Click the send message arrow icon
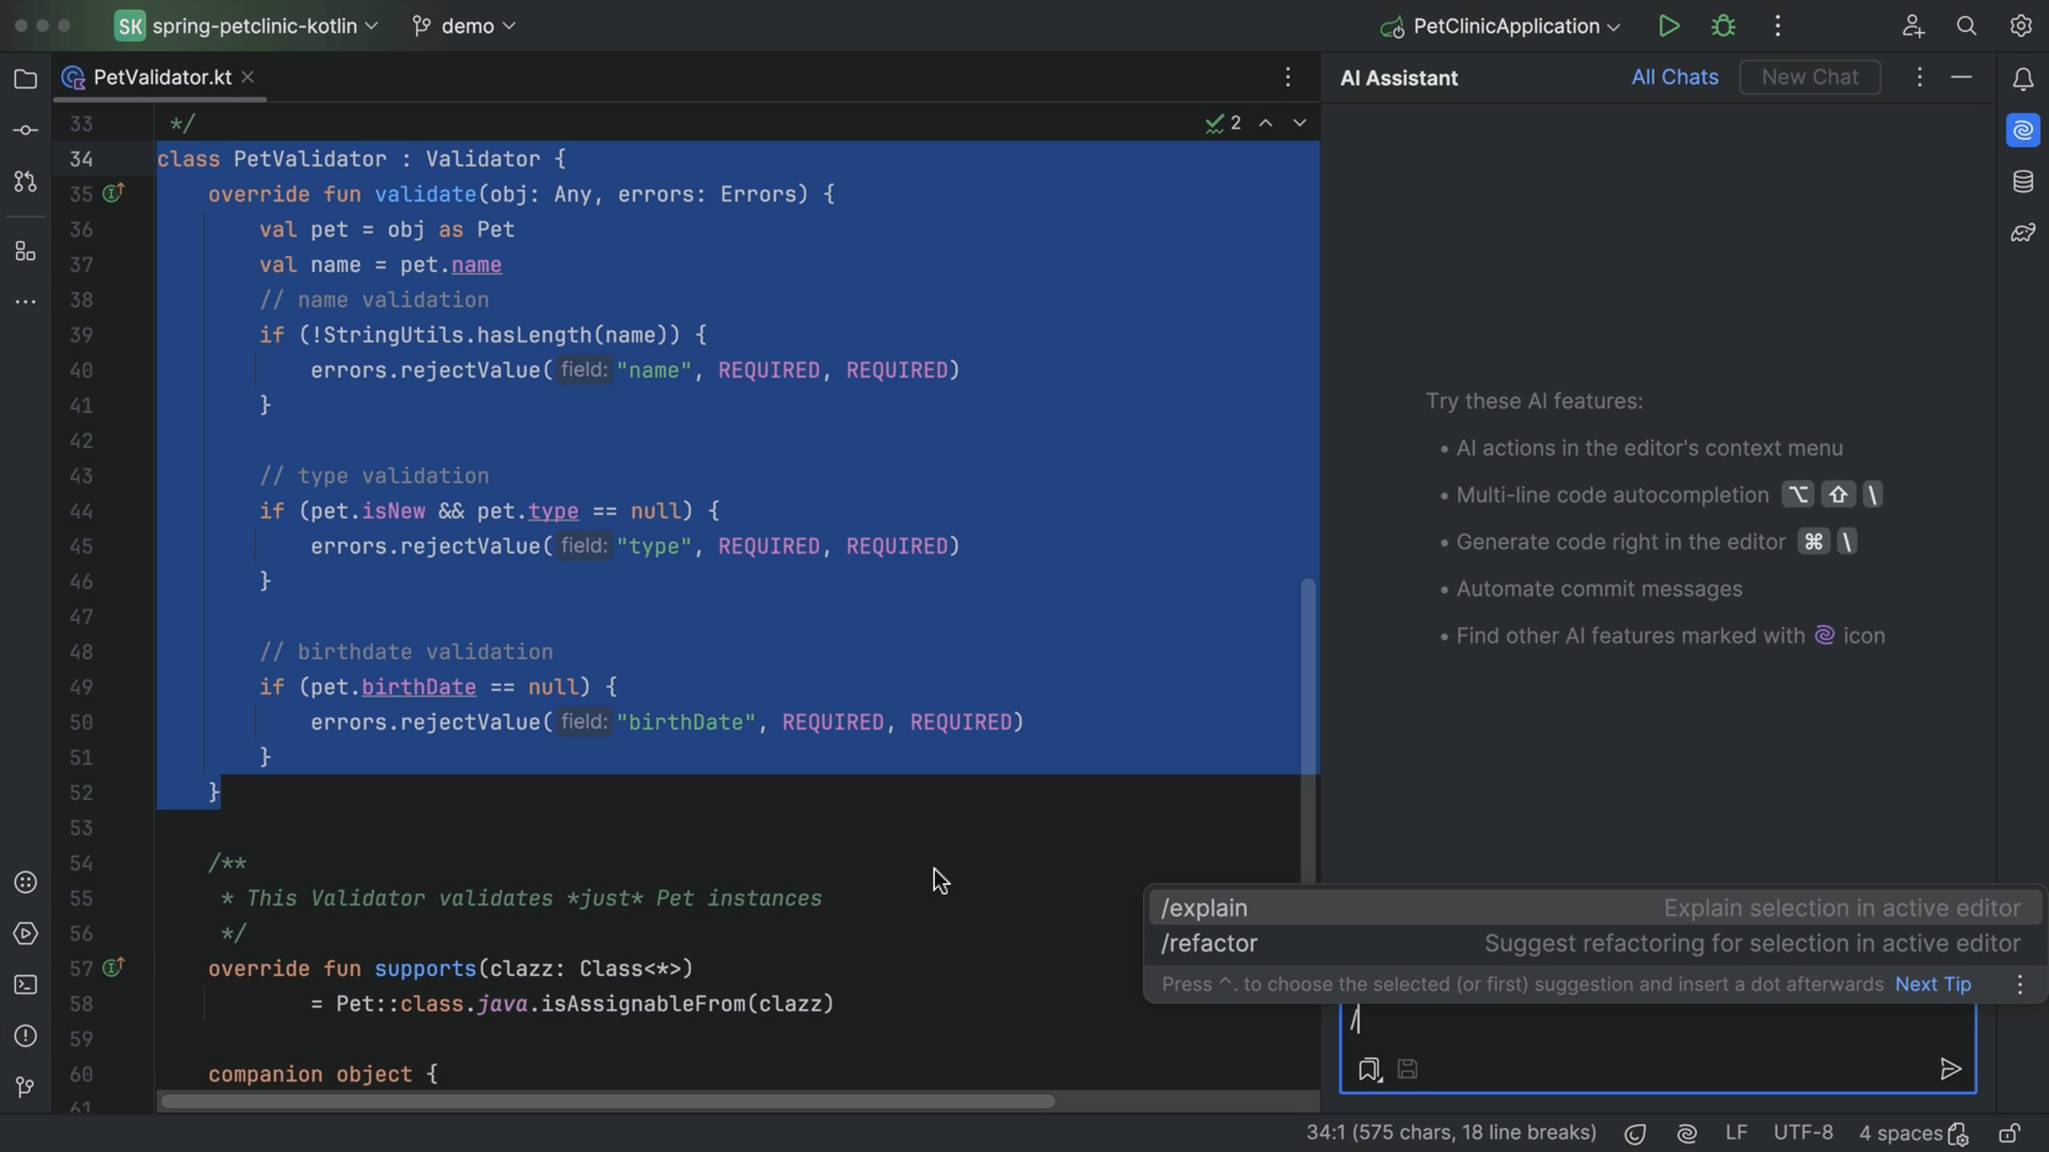 [1950, 1069]
